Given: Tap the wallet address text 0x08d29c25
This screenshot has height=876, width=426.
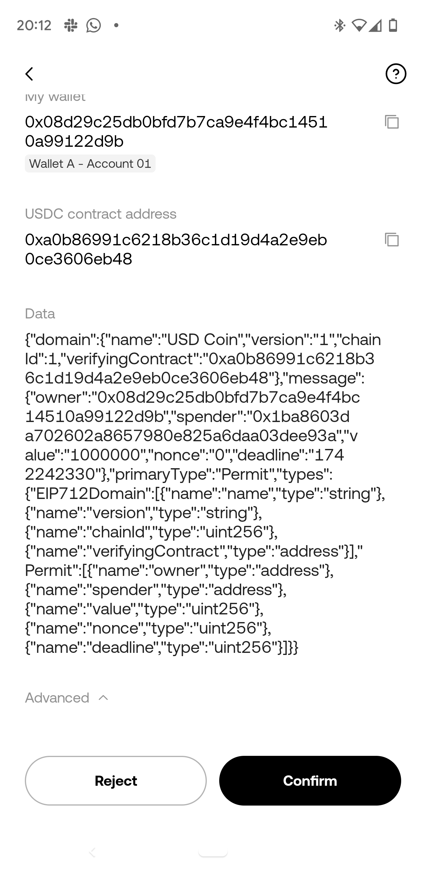Looking at the screenshot, I should click(x=176, y=131).
